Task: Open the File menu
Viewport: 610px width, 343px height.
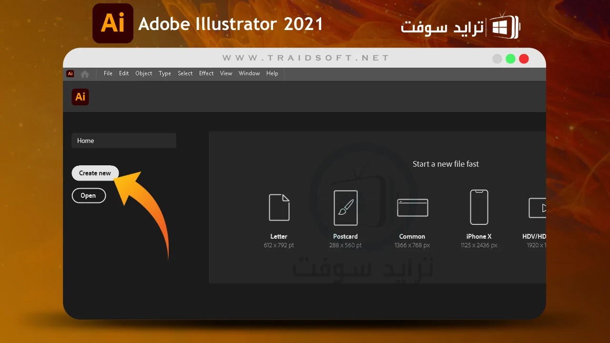Action: point(108,73)
